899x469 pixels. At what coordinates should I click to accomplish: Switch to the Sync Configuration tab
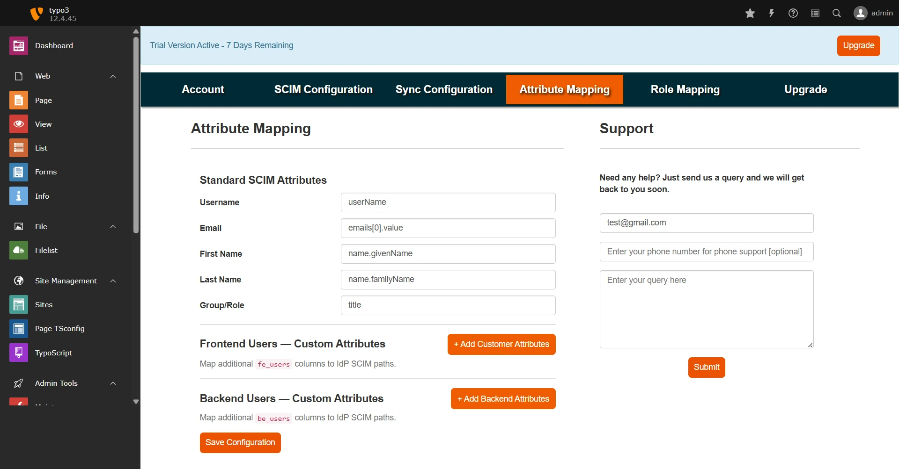click(x=444, y=90)
